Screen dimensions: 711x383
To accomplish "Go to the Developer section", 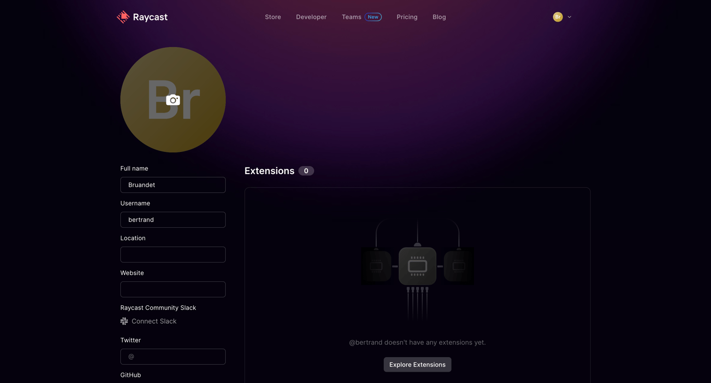I will [311, 17].
